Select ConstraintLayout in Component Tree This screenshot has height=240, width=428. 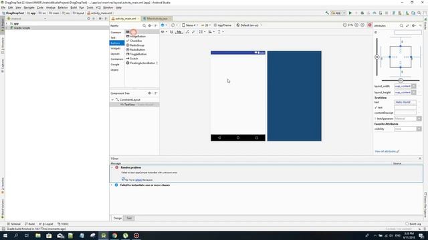(130, 100)
